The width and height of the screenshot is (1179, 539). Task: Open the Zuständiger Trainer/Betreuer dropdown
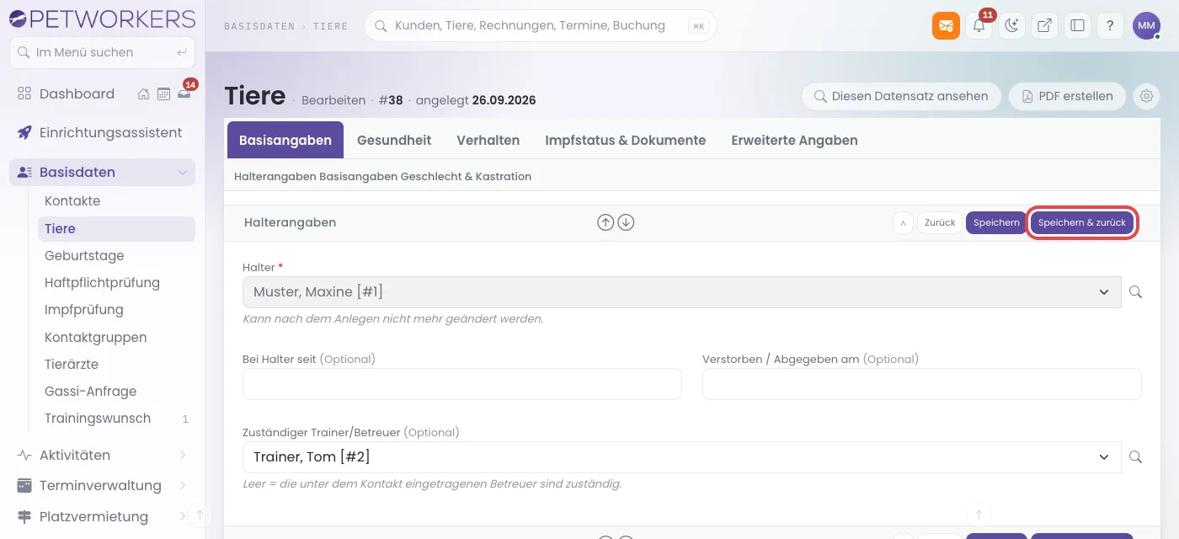coord(681,457)
